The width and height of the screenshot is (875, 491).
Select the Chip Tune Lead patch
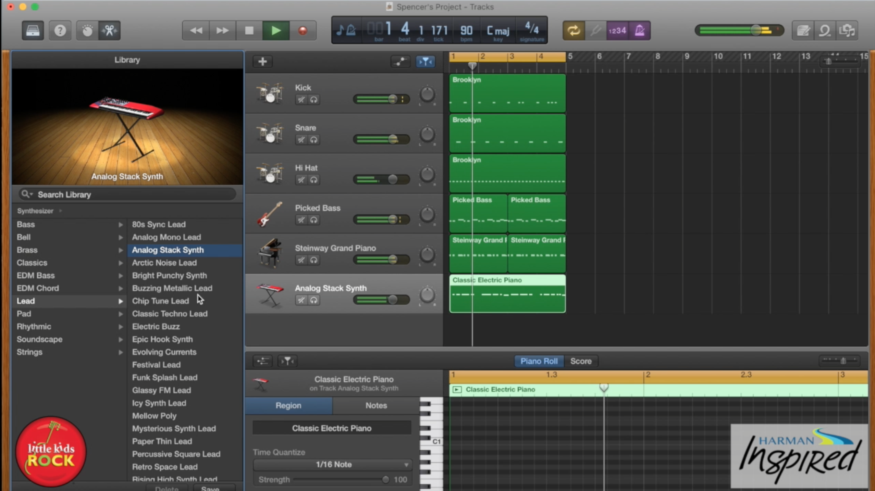161,301
